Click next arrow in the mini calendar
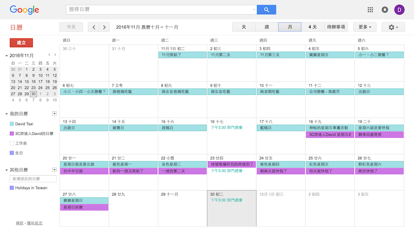Screen dimensions: 414x227 [x=55, y=55]
